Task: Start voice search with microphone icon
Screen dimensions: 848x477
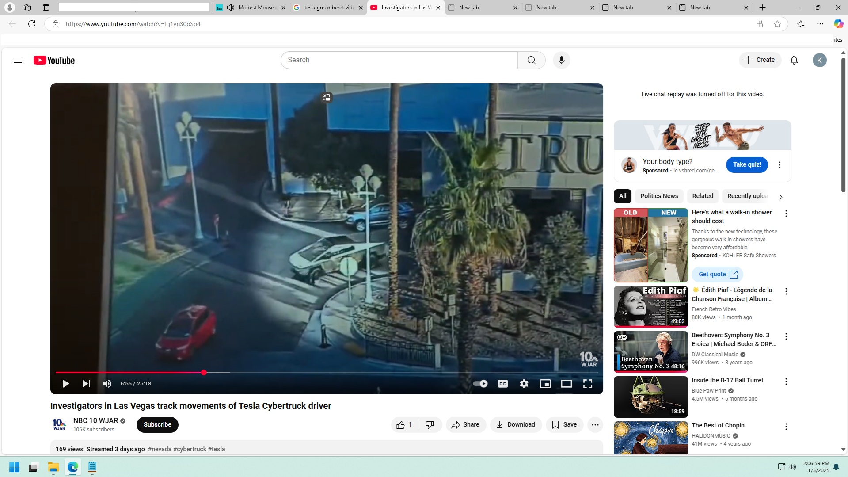Action: coord(561,60)
